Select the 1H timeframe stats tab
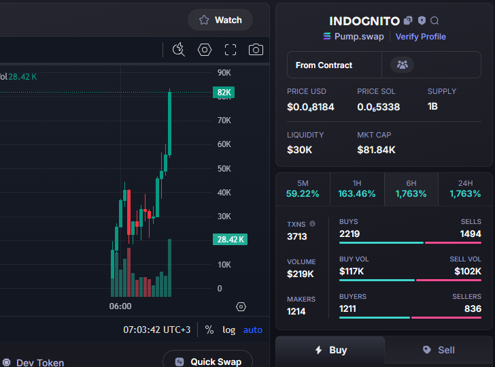The width and height of the screenshot is (495, 367). click(x=357, y=189)
